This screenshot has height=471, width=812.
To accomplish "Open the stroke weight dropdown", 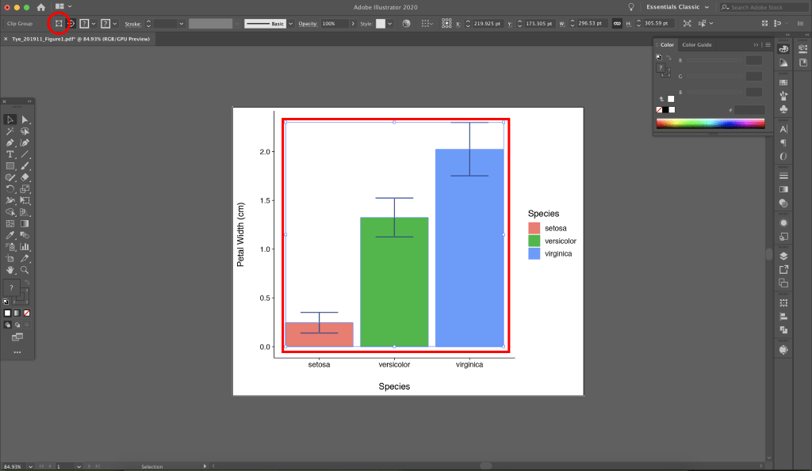I will (182, 24).
